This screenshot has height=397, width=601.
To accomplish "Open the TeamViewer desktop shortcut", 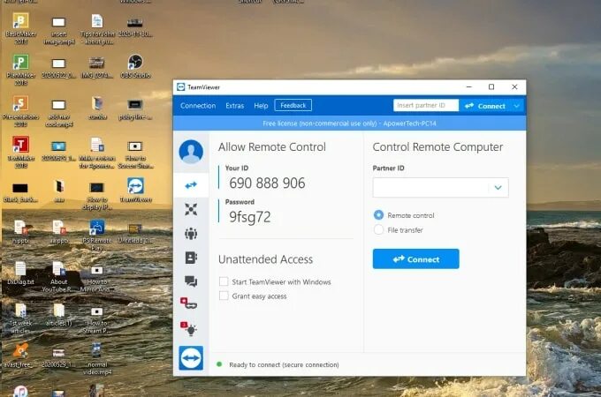I will [x=135, y=190].
